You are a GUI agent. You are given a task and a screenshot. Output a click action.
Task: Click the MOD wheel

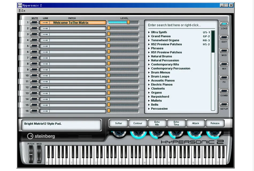[x=39, y=154]
